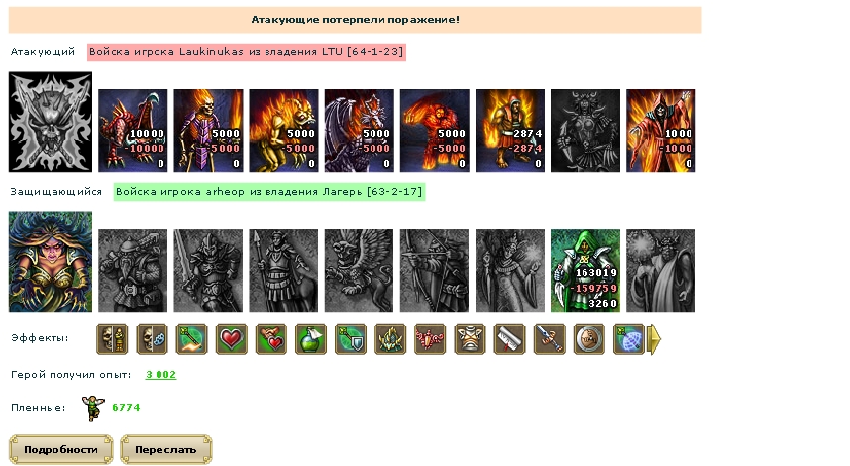Open defender arheop troops label
The height and width of the screenshot is (466, 850).
[x=269, y=192]
